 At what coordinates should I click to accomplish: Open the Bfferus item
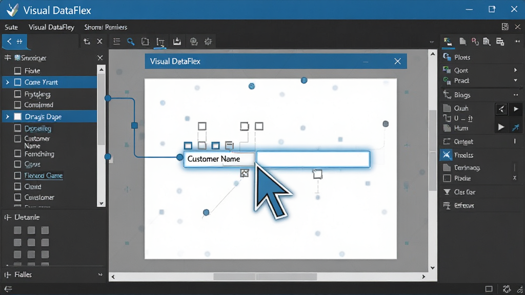[x=463, y=205]
